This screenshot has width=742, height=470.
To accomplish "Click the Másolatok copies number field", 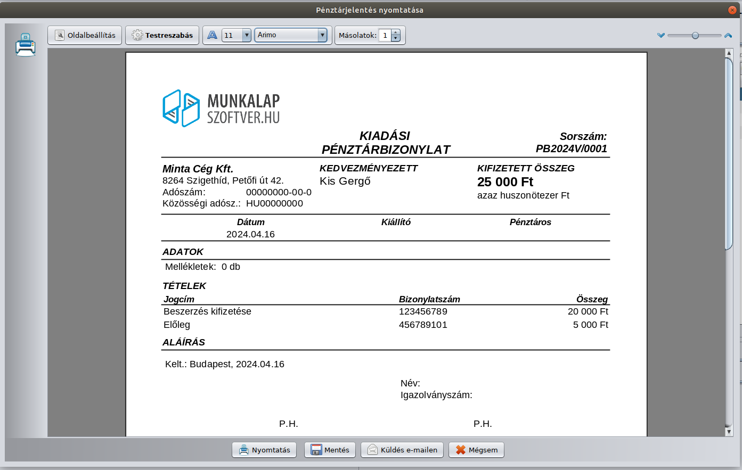I will (385, 35).
